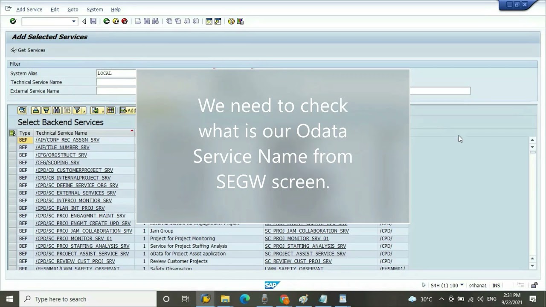Screen dimensions: 546x307
Task: Click the Last Page icon
Action: 196,21
